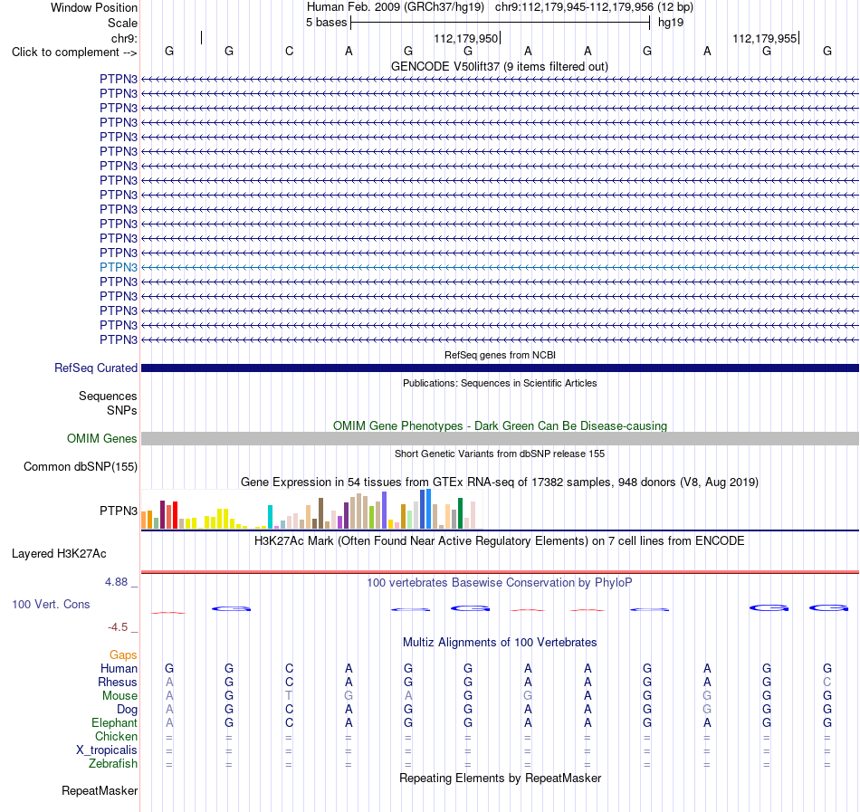Select the Chicken species label
Image resolution: width=860 pixels, height=812 pixels.
[x=116, y=736]
